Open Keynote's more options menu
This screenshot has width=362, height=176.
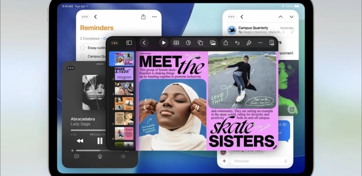point(260,43)
